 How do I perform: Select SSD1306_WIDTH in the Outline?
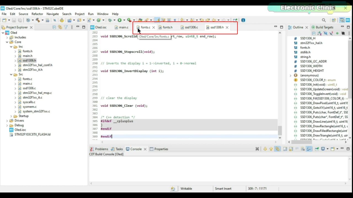[x=311, y=66]
